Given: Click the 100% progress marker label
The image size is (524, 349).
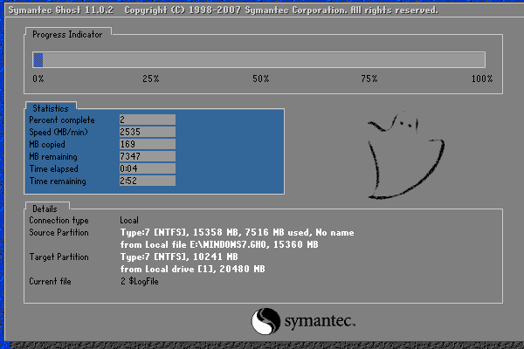Looking at the screenshot, I should tap(482, 79).
